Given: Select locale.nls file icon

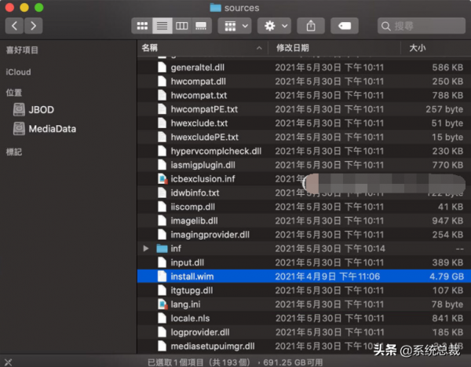Looking at the screenshot, I should pyautogui.click(x=162, y=318).
